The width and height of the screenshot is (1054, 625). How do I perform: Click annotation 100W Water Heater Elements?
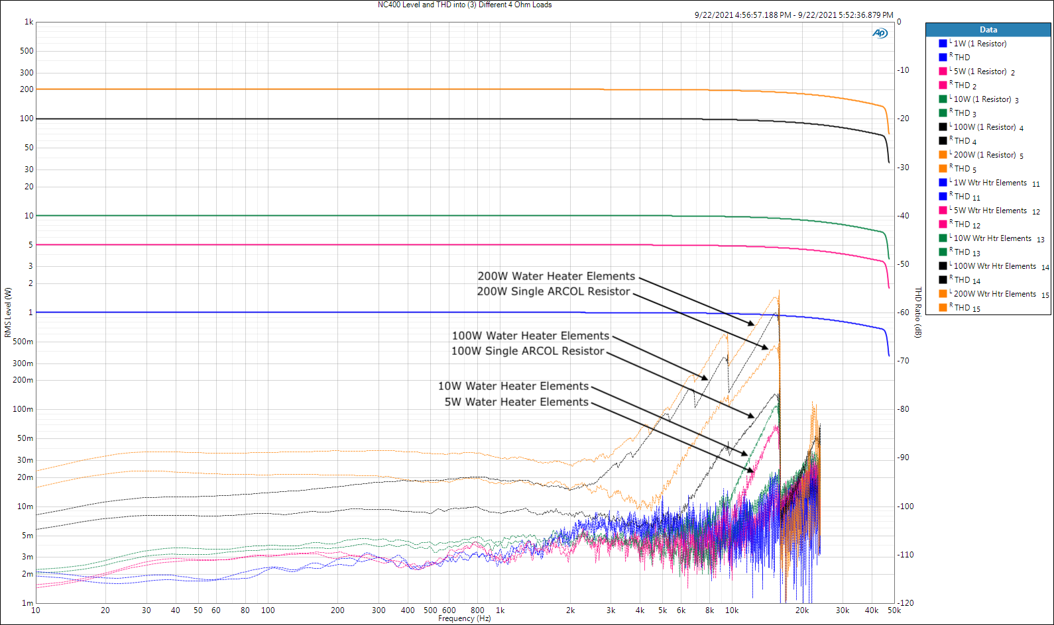530,336
